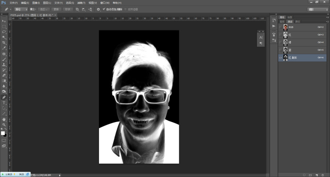Select the Crop tool

[x=4, y=43]
